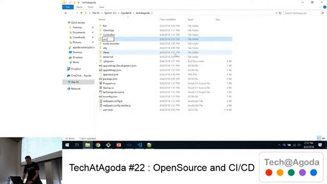This screenshot has width=327, height=184.
Task: Click AgodaGit in address path
Action: point(126,13)
